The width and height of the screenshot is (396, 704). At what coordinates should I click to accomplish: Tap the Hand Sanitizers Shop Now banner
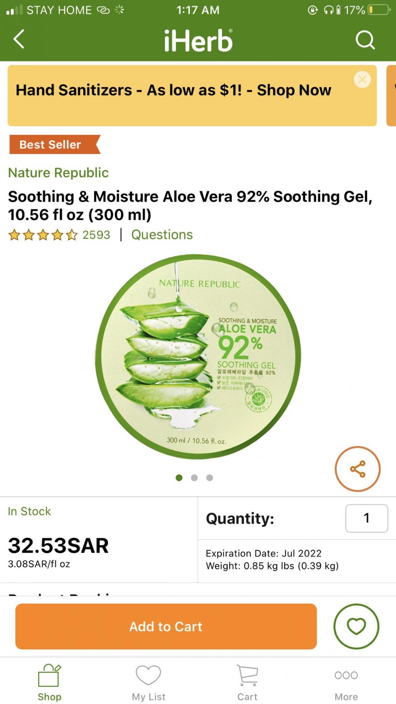click(173, 91)
